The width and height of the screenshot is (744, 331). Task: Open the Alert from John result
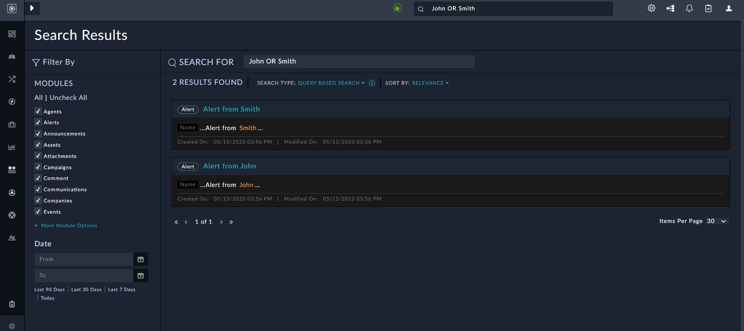click(x=229, y=166)
